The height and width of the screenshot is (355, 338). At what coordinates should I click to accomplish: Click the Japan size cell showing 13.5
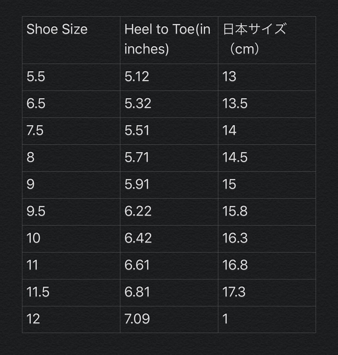tap(267, 104)
